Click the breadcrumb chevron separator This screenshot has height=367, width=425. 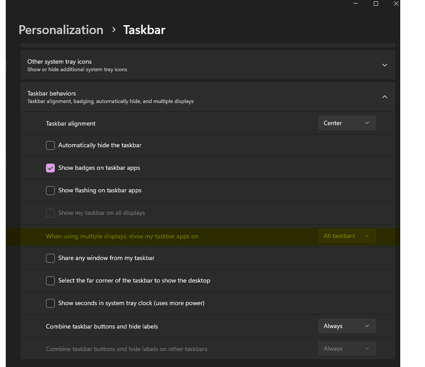[x=114, y=30]
